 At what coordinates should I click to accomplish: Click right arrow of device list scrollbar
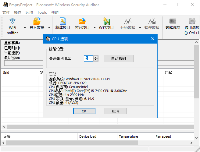[x=191, y=143]
